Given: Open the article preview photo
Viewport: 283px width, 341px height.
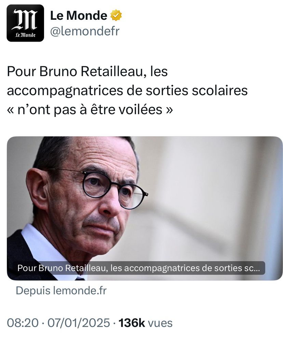Looking at the screenshot, I should (x=145, y=208).
